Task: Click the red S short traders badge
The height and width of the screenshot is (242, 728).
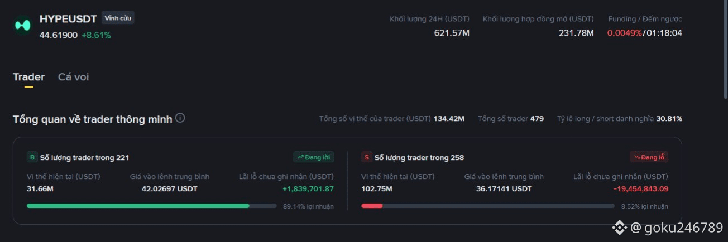Action: pyautogui.click(x=366, y=157)
